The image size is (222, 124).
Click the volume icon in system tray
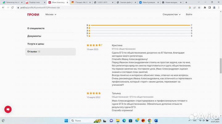[x=204, y=121]
